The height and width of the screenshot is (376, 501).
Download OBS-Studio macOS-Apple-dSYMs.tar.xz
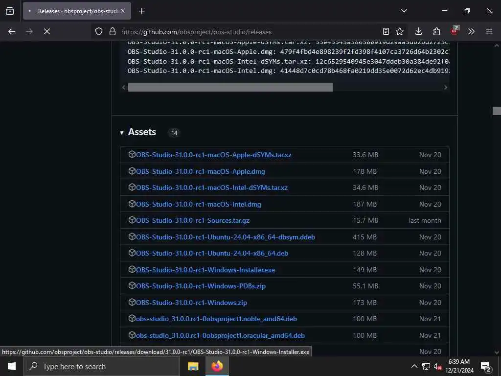213,155
